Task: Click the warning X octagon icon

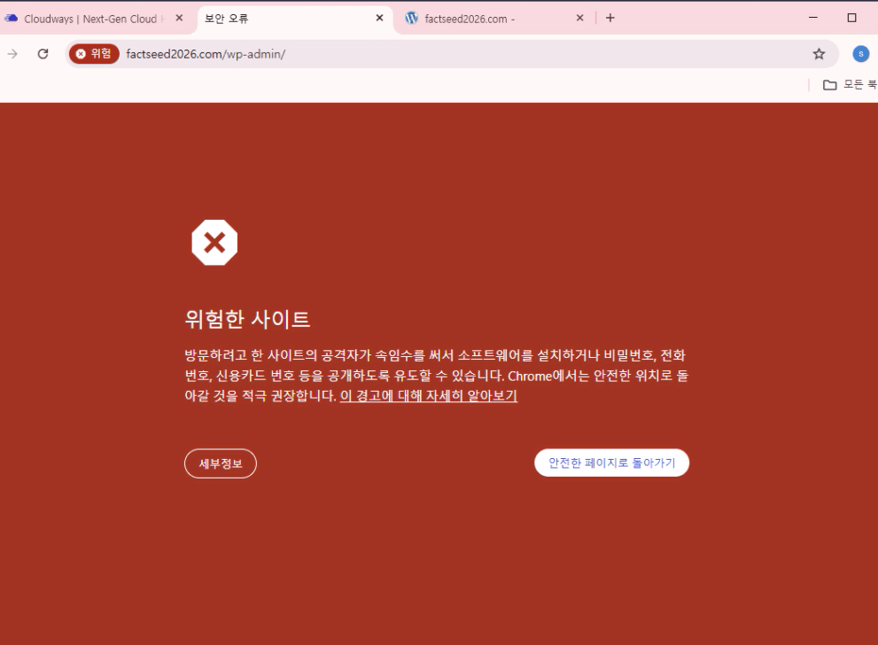Action: (x=214, y=243)
